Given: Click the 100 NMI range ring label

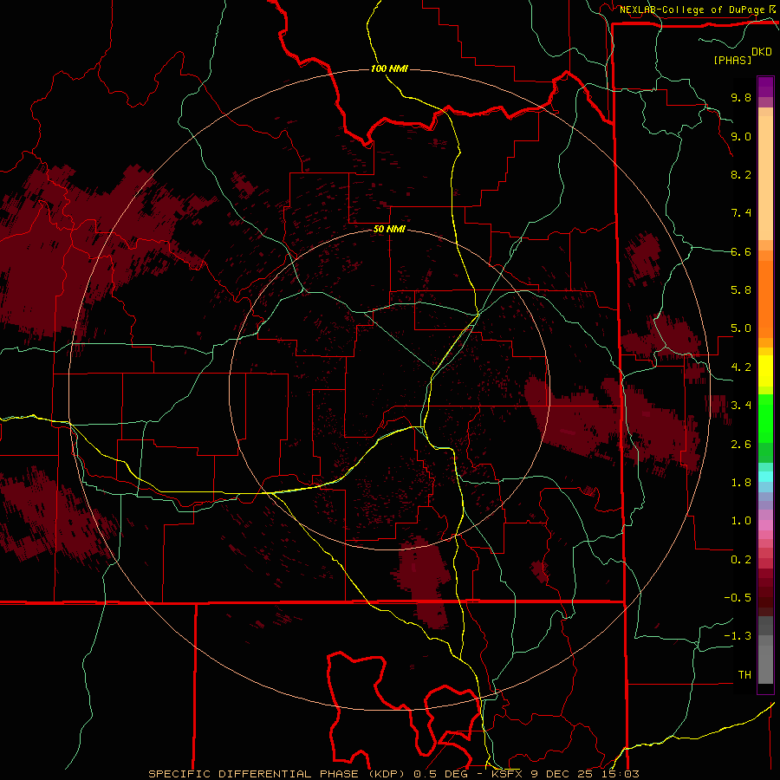Looking at the screenshot, I should click(389, 68).
